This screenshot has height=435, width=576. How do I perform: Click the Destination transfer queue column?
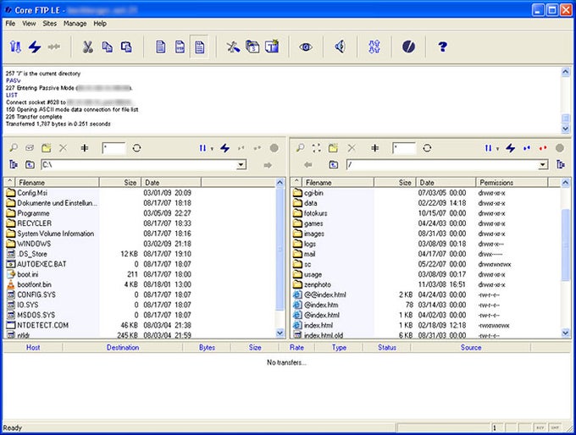(x=123, y=347)
